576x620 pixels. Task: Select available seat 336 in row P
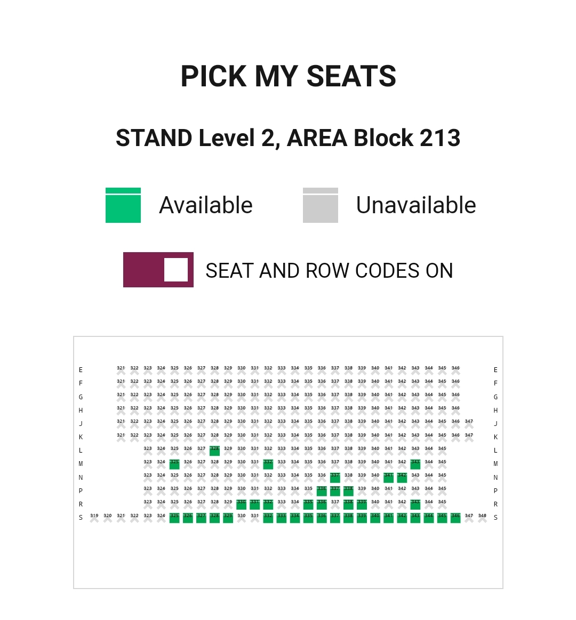pos(322,491)
